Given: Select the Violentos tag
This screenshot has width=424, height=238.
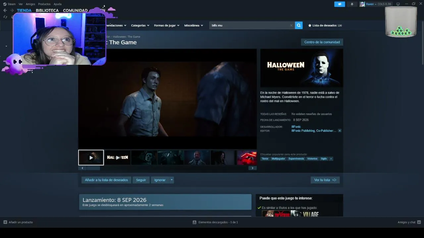Looking at the screenshot, I should (312, 159).
